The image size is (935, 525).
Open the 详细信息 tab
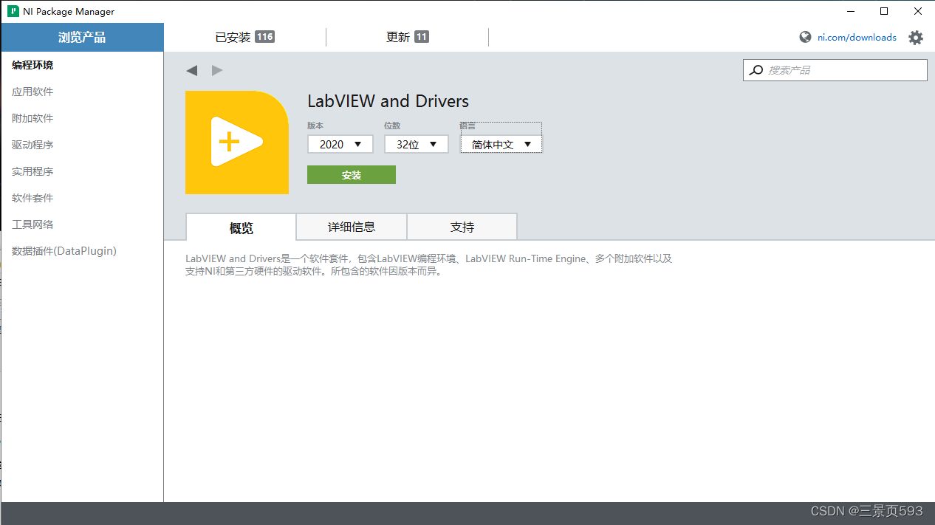click(351, 227)
